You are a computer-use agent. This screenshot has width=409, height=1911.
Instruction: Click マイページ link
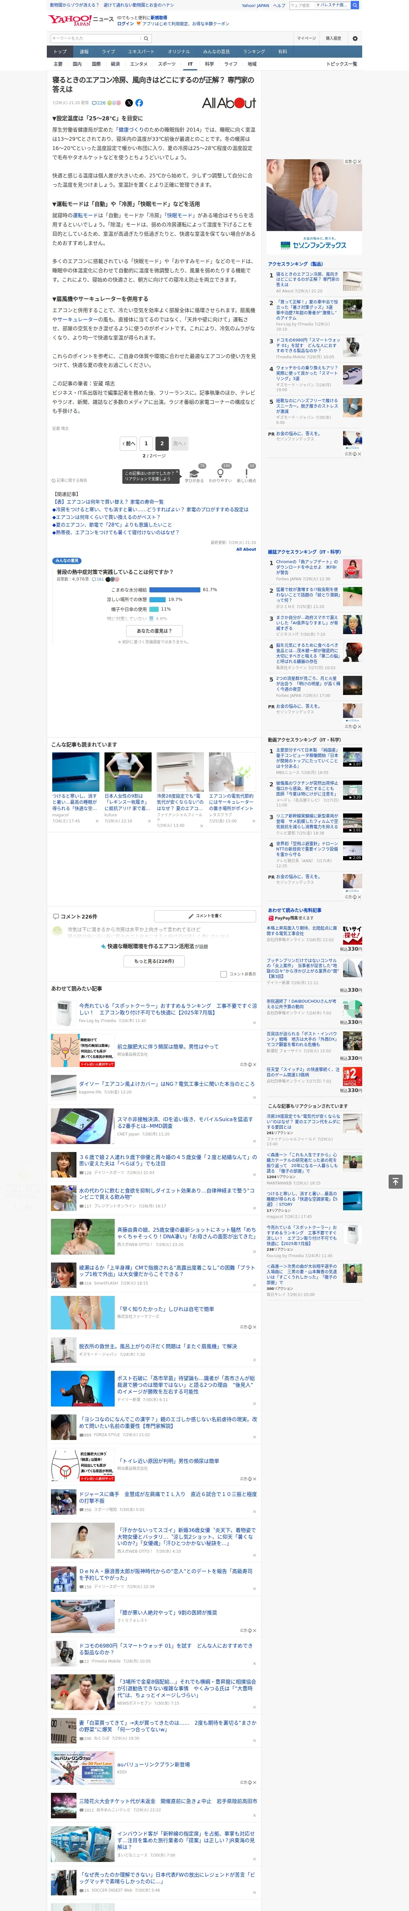(306, 39)
